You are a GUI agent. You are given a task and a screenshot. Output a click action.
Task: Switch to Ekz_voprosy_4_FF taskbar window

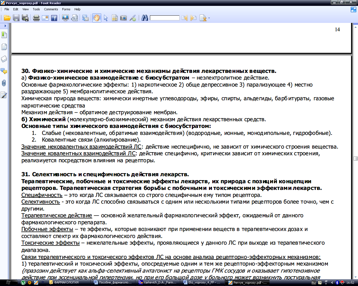point(202,283)
